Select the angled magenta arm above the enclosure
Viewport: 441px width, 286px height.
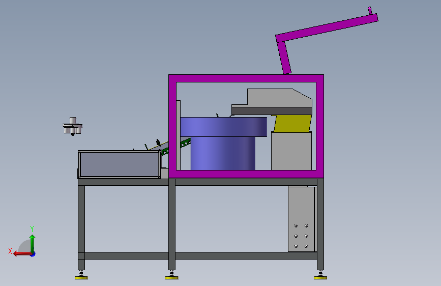(x=326, y=28)
